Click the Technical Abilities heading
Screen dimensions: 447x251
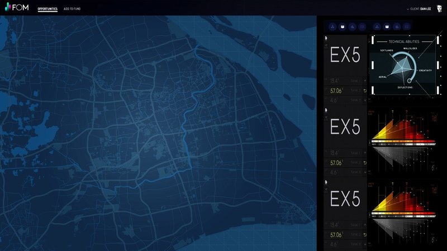click(x=403, y=41)
